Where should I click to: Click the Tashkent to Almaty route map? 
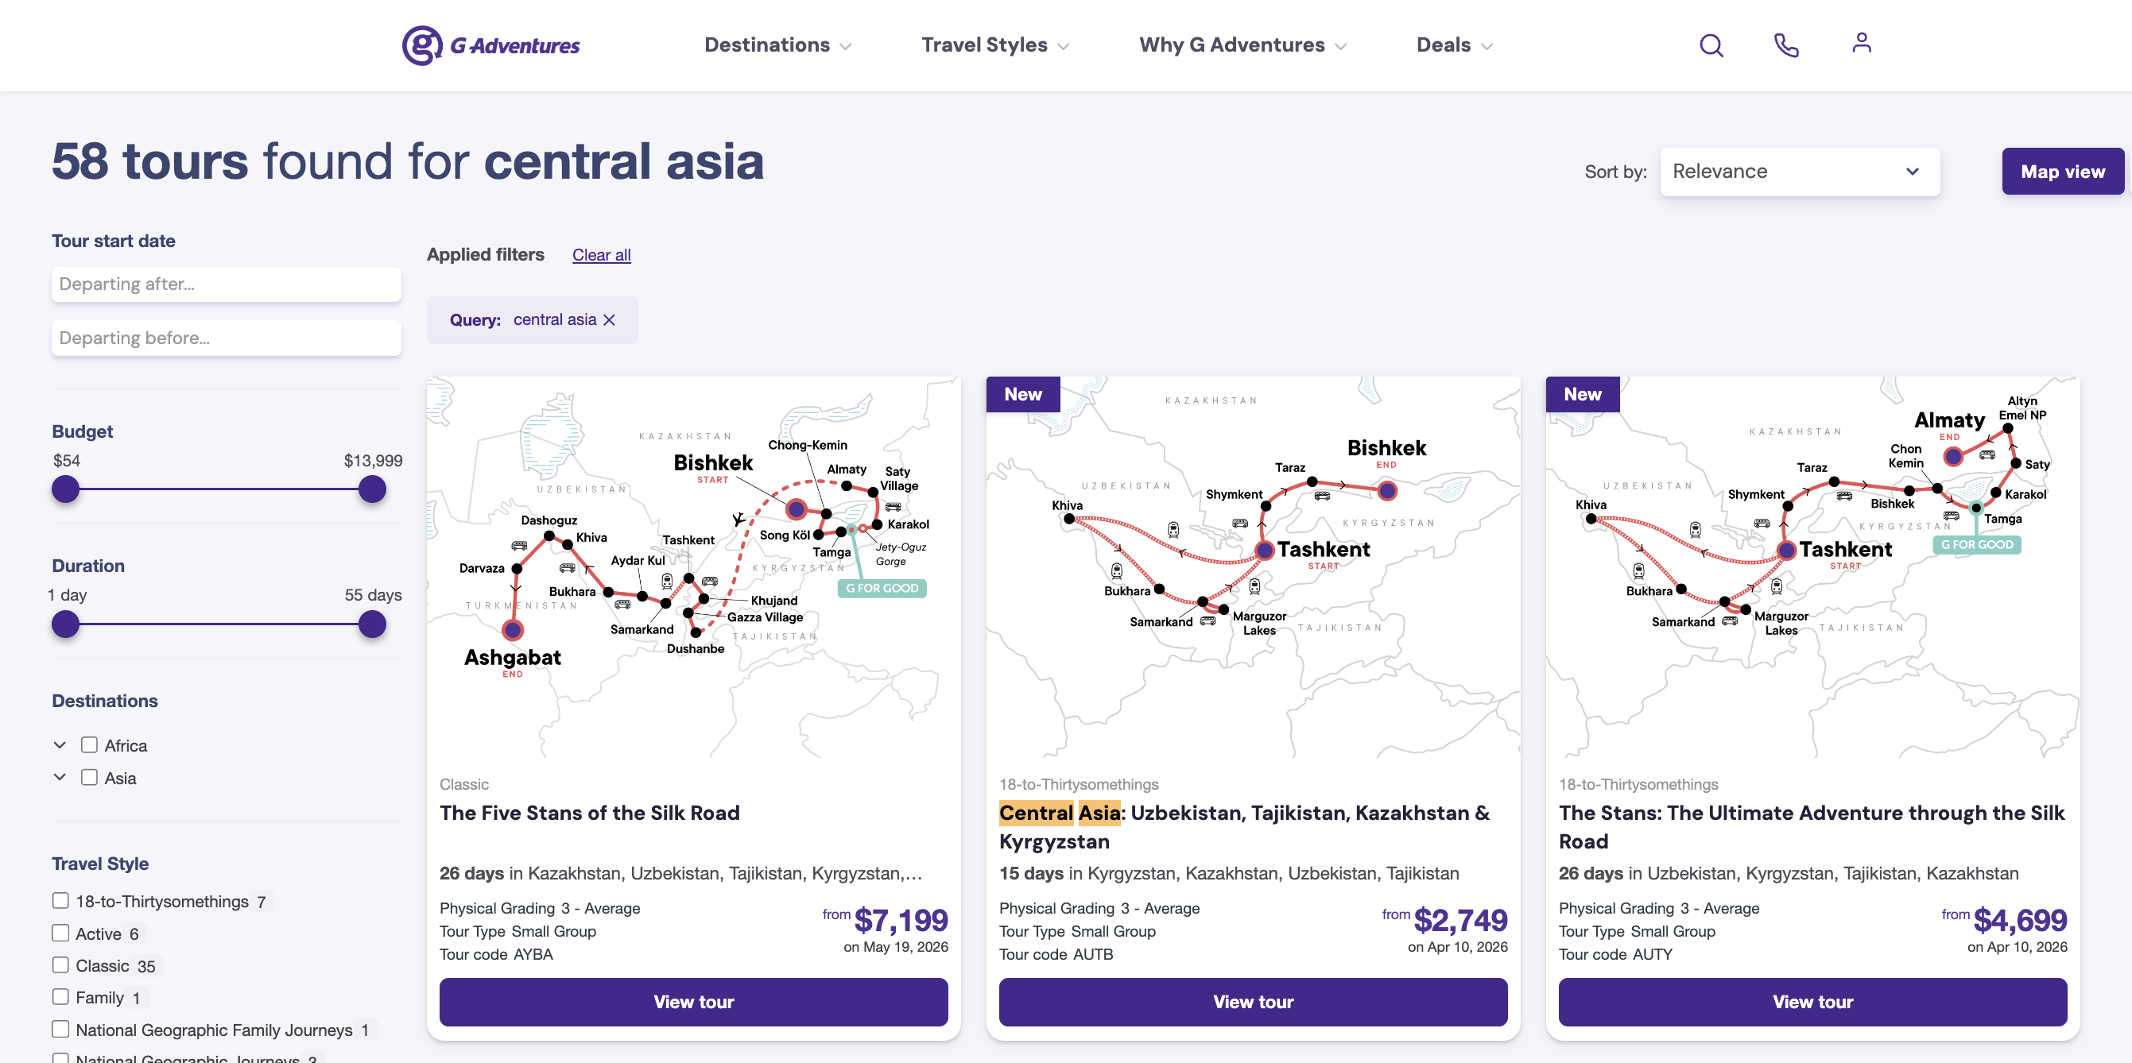[1812, 567]
